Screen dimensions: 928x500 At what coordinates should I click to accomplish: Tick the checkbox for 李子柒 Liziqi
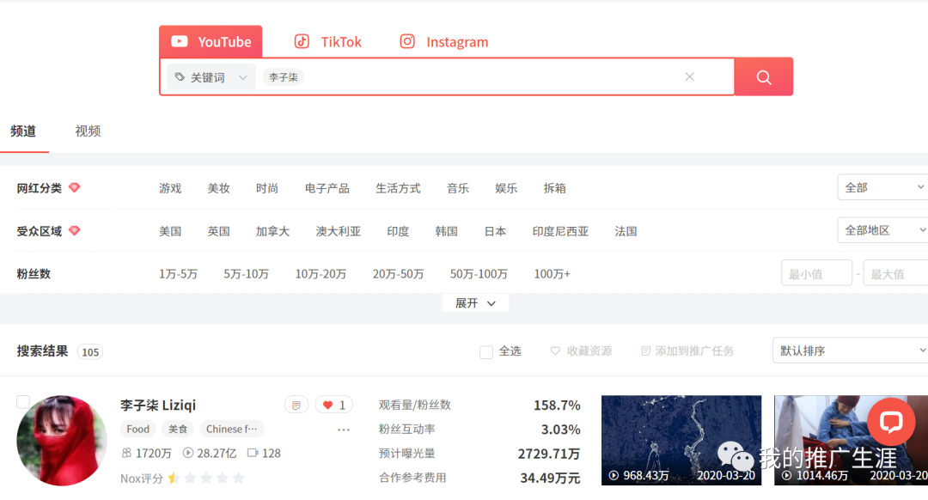pyautogui.click(x=23, y=402)
